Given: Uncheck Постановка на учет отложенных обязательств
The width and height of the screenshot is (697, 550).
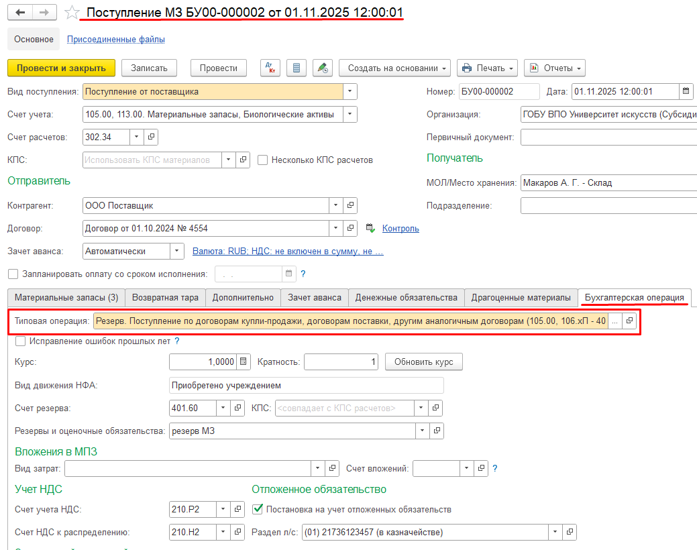Looking at the screenshot, I should [258, 509].
